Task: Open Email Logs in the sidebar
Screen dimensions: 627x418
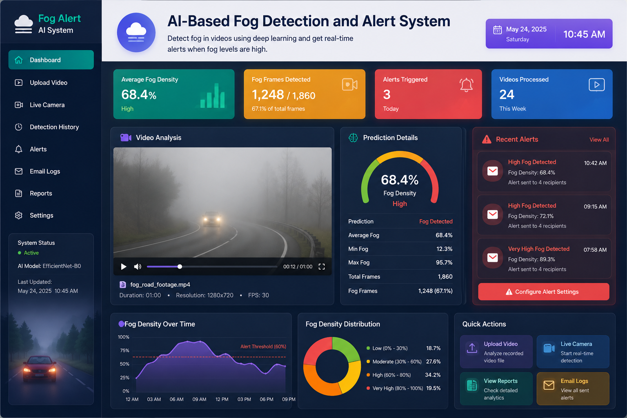Action: [x=51, y=171]
